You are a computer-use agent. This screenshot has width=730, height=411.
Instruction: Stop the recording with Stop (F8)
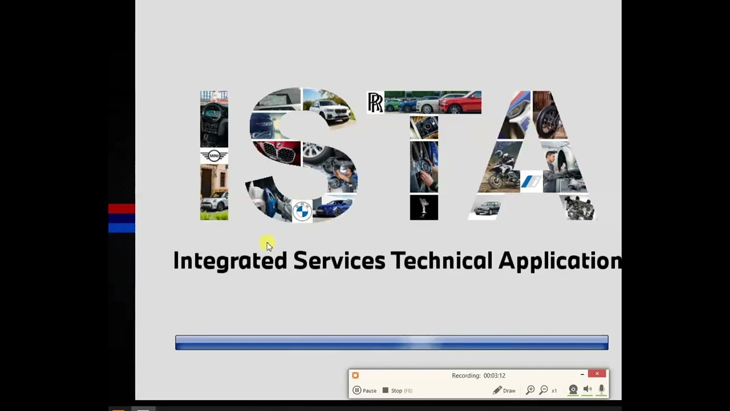397,390
